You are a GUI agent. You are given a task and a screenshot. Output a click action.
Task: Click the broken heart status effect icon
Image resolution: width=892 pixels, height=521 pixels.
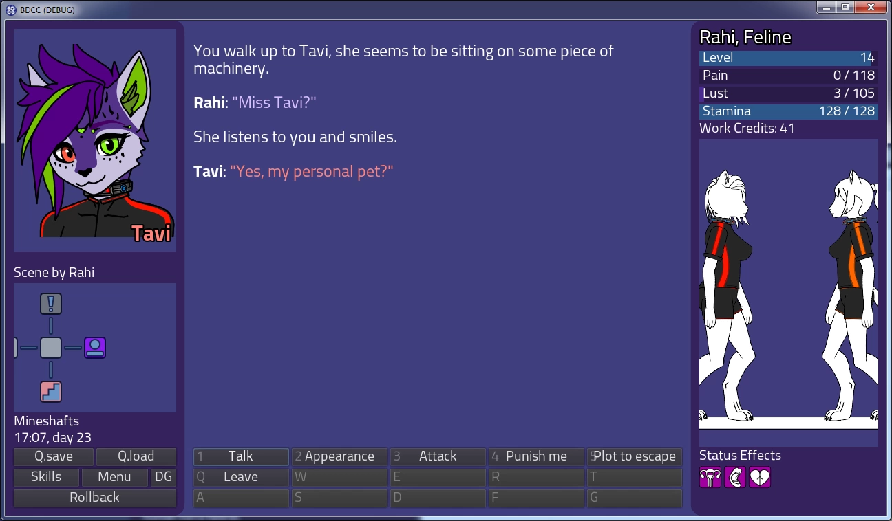point(760,477)
